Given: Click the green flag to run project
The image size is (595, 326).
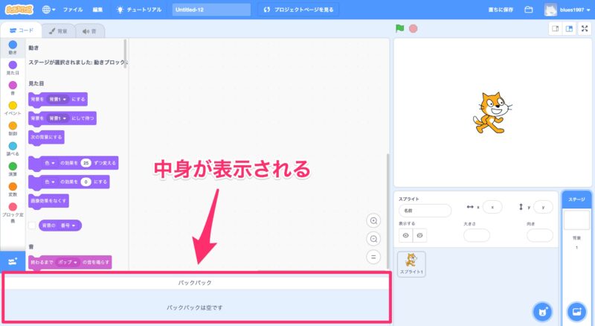Looking at the screenshot, I should [x=399, y=29].
